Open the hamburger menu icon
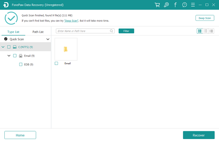 [193, 5]
